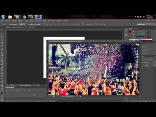Open the Windows Start menu

pyautogui.click(x=3, y=17)
